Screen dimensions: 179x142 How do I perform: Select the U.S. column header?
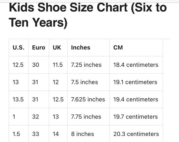click(19, 47)
